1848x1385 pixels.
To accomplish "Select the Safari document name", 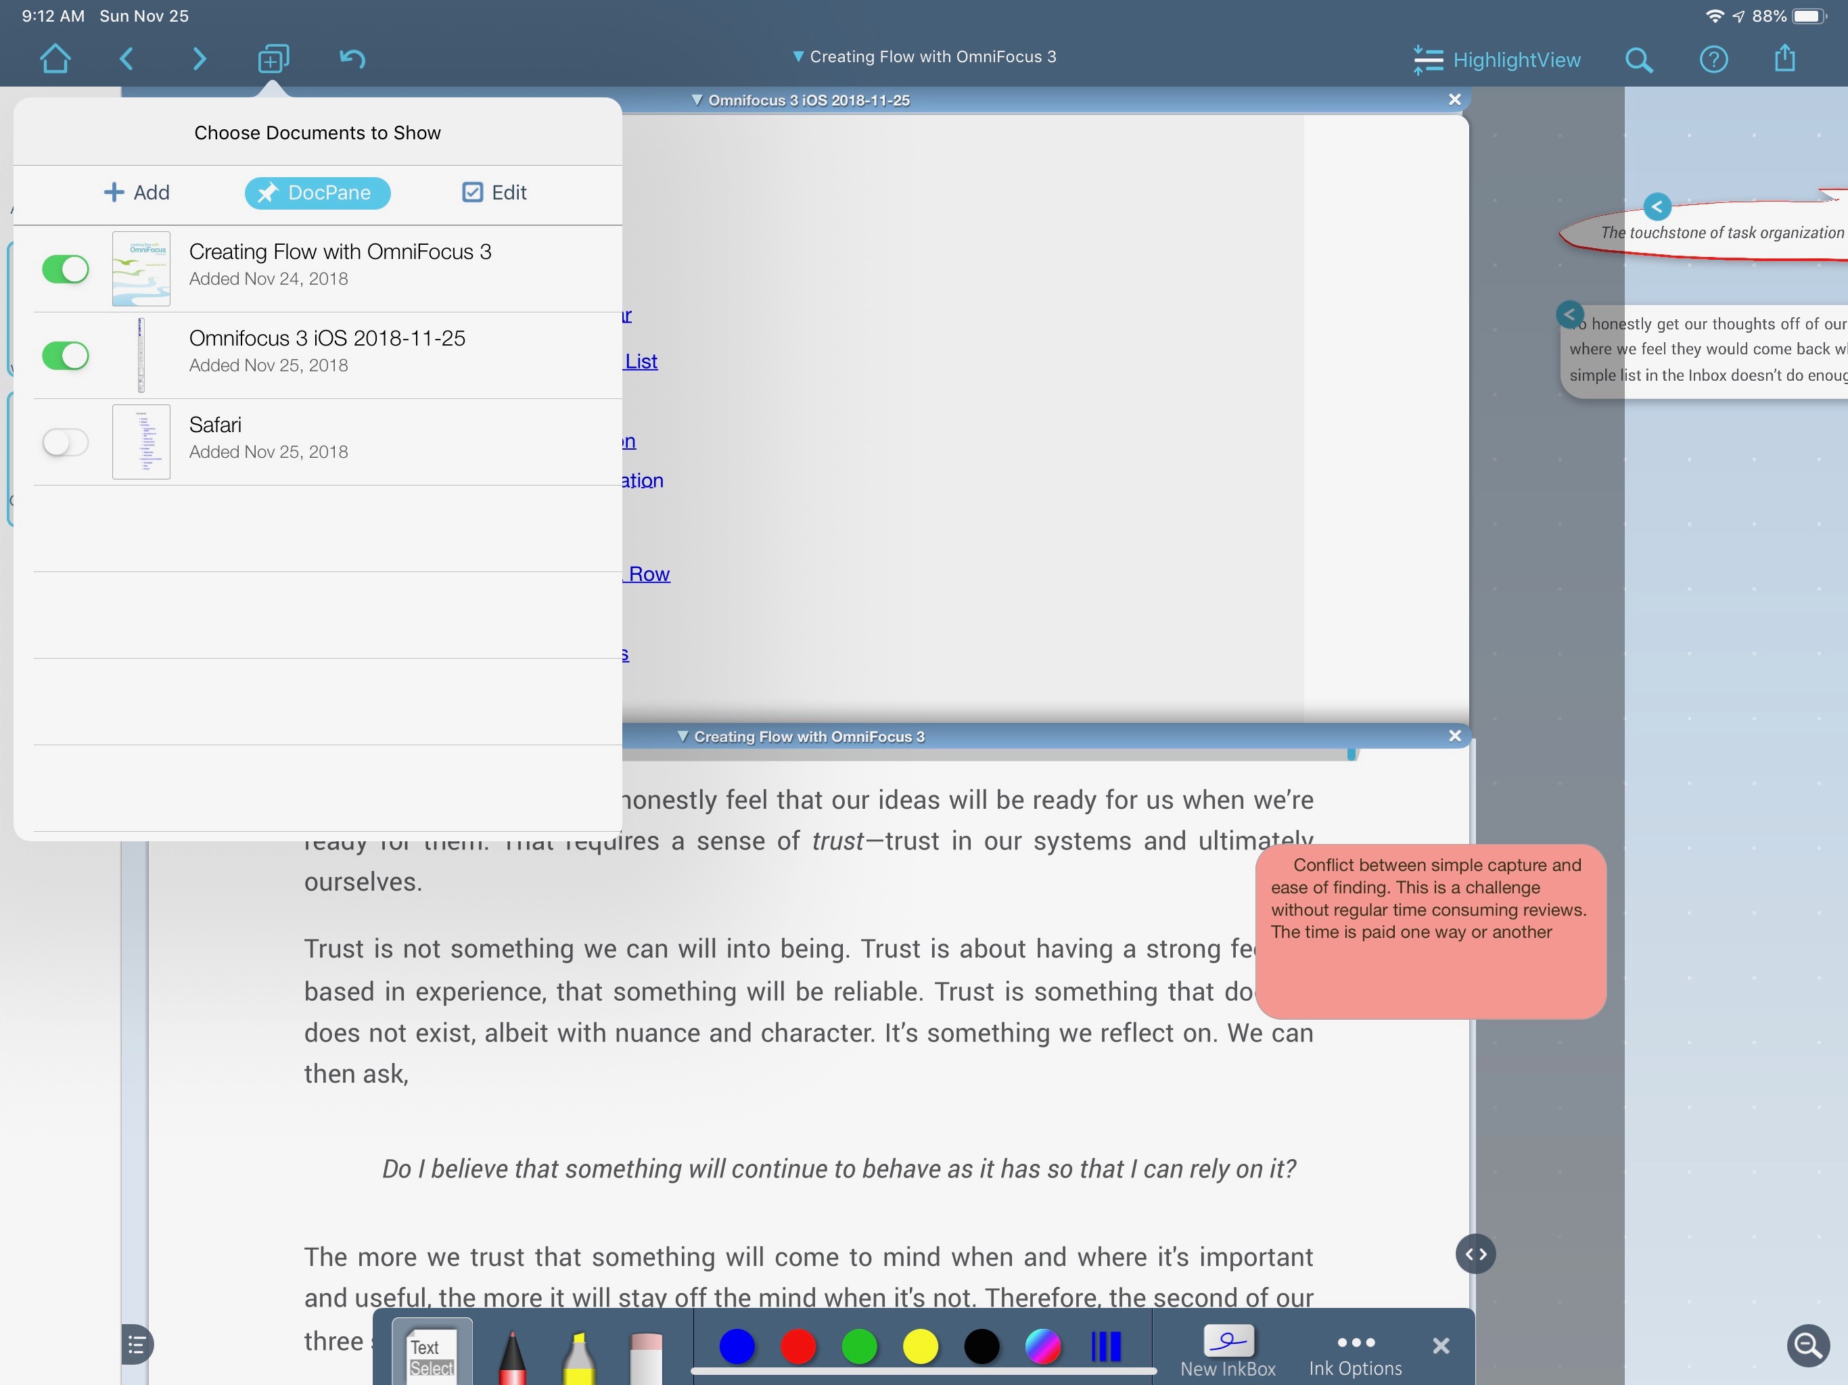I will (216, 425).
